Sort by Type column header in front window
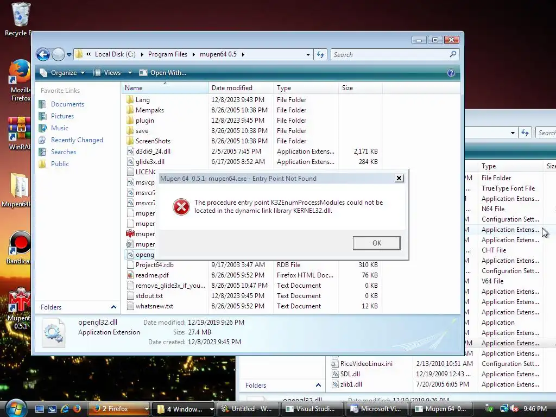 coord(306,87)
